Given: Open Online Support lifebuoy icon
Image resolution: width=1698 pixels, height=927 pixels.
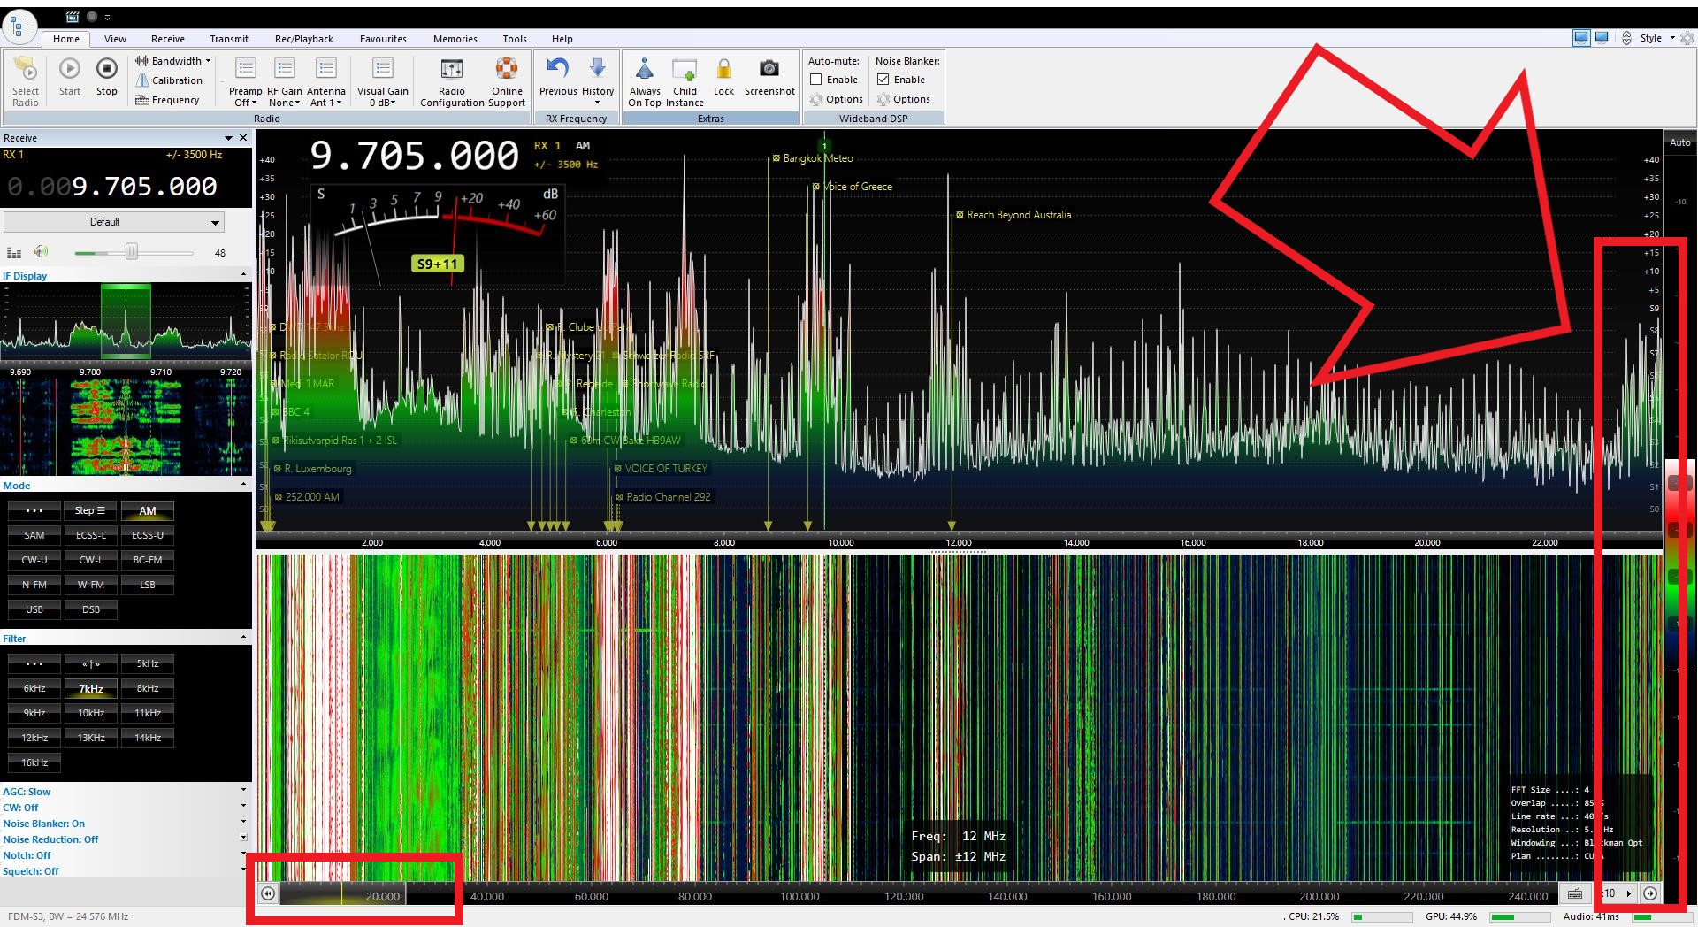Looking at the screenshot, I should click(507, 70).
